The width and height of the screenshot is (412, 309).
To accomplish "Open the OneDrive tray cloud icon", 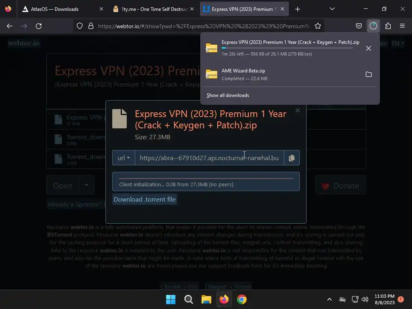I will (x=342, y=299).
